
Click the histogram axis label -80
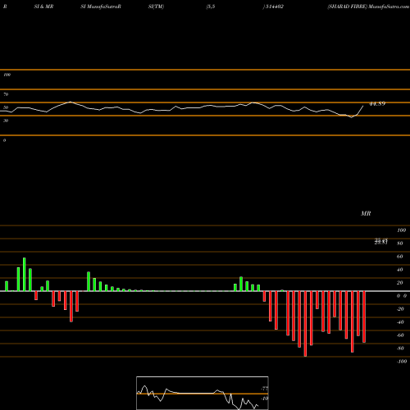point(400,348)
